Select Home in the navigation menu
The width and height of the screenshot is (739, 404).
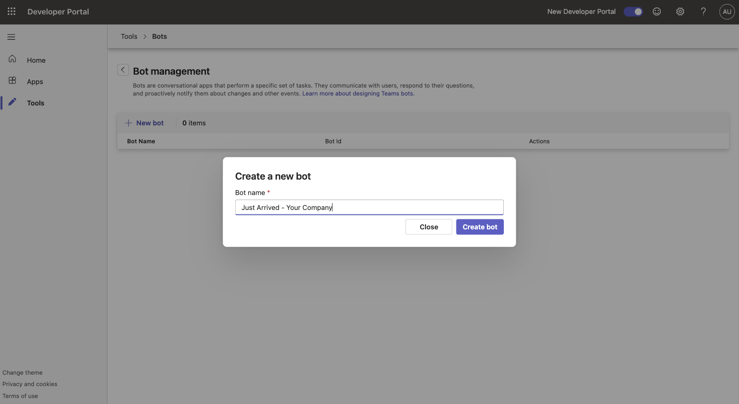tap(36, 60)
